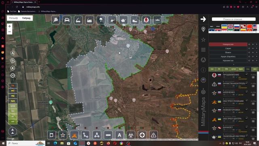This screenshot has height=146, width=259.
Task: Click the sound speaker icon on map
Action: coord(13,68)
